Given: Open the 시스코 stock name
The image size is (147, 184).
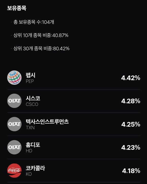Looking at the screenshot, I should click(33, 98).
